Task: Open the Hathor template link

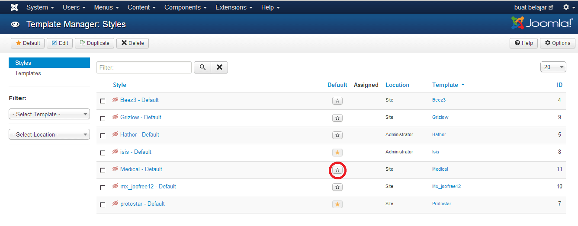Action: point(439,134)
